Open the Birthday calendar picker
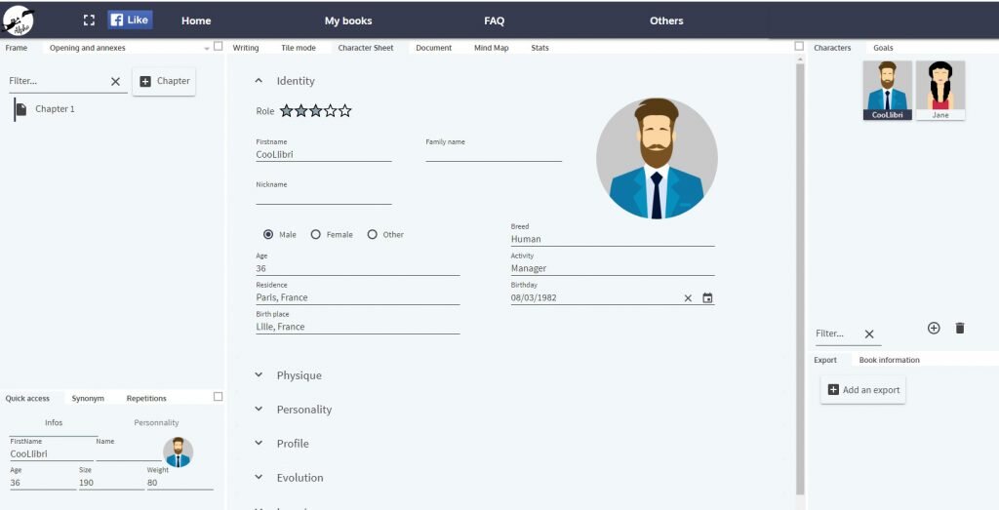 707,298
